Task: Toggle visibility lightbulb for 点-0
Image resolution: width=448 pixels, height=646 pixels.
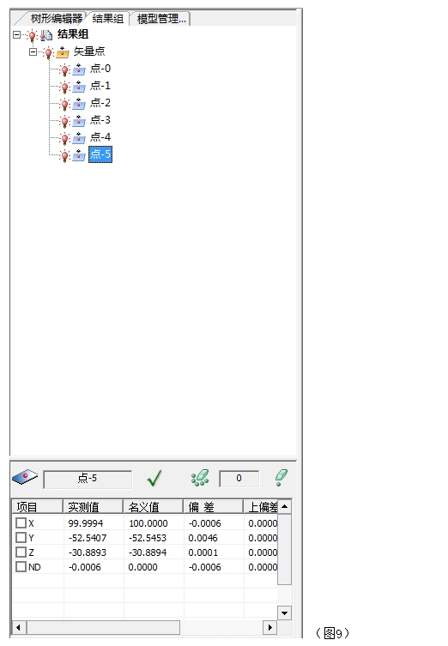Action: coord(64,70)
